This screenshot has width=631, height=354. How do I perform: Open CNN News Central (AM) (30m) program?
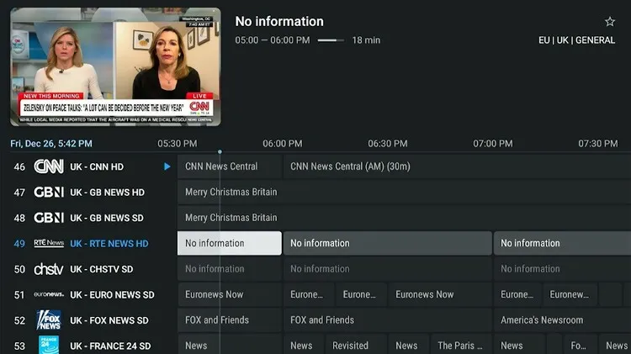[457, 166]
